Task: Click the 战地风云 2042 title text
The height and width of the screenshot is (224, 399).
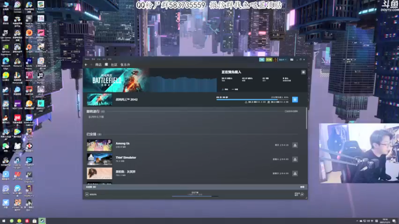Action: [x=127, y=100]
